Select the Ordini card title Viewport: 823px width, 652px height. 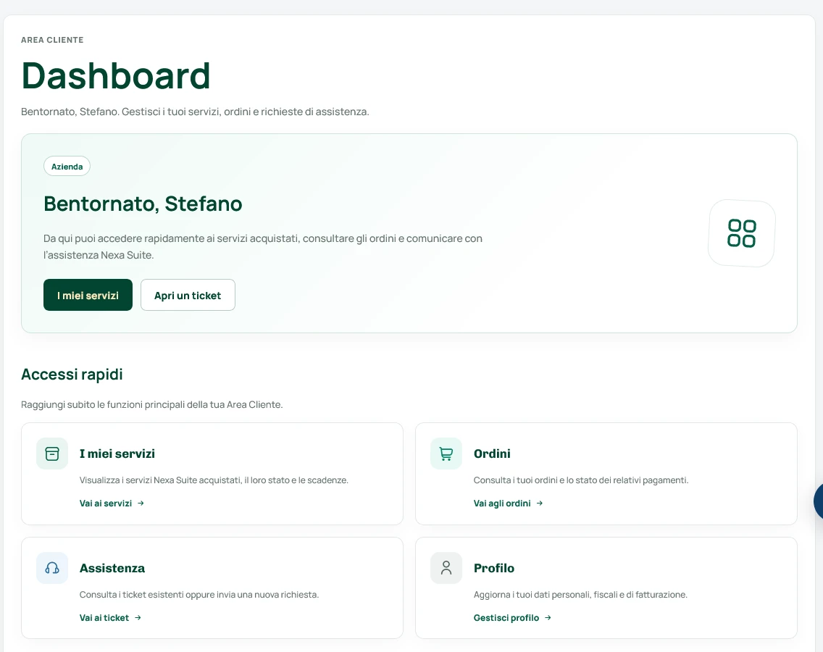(x=492, y=454)
